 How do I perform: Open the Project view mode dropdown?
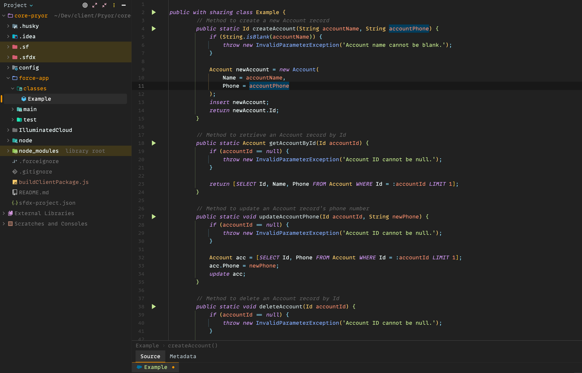coord(31,5)
